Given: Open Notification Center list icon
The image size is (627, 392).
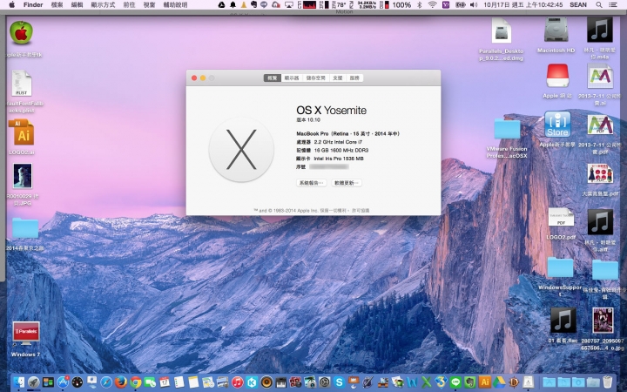Looking at the screenshot, I should (x=612, y=5).
